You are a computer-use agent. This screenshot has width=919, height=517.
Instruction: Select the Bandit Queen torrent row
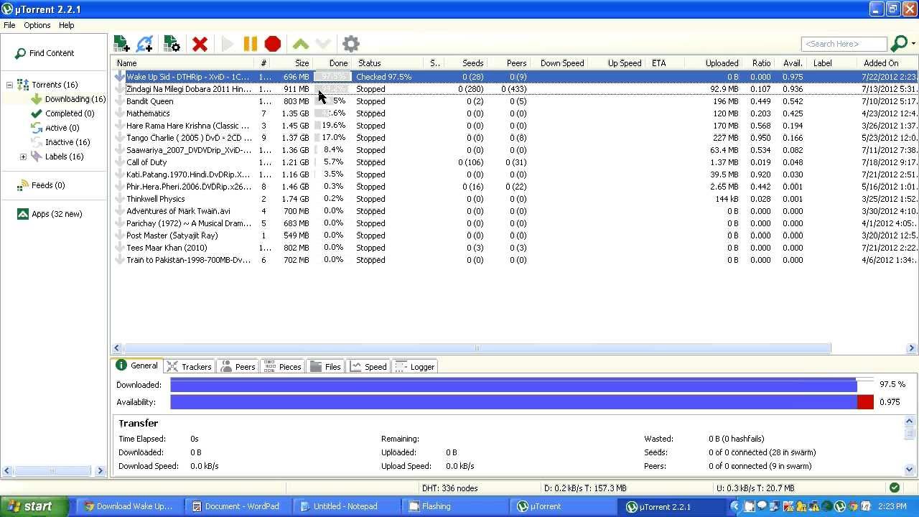514,101
